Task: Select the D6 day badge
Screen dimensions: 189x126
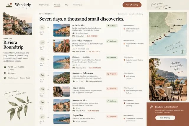Action: 42,102
